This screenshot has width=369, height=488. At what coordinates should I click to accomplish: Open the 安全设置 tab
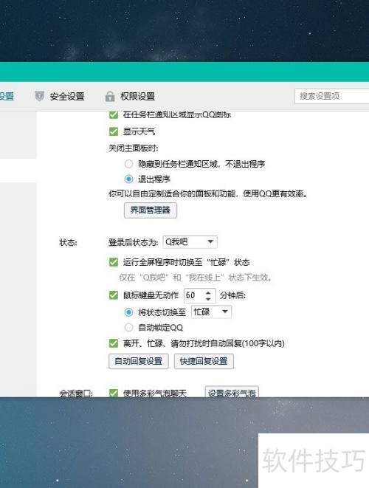[67, 97]
